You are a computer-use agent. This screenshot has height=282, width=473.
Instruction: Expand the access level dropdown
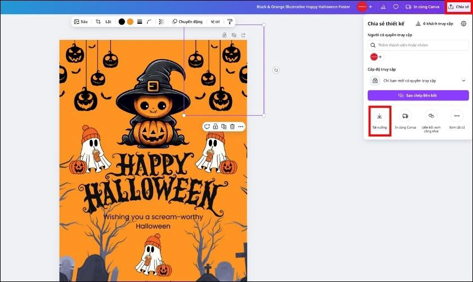418,81
